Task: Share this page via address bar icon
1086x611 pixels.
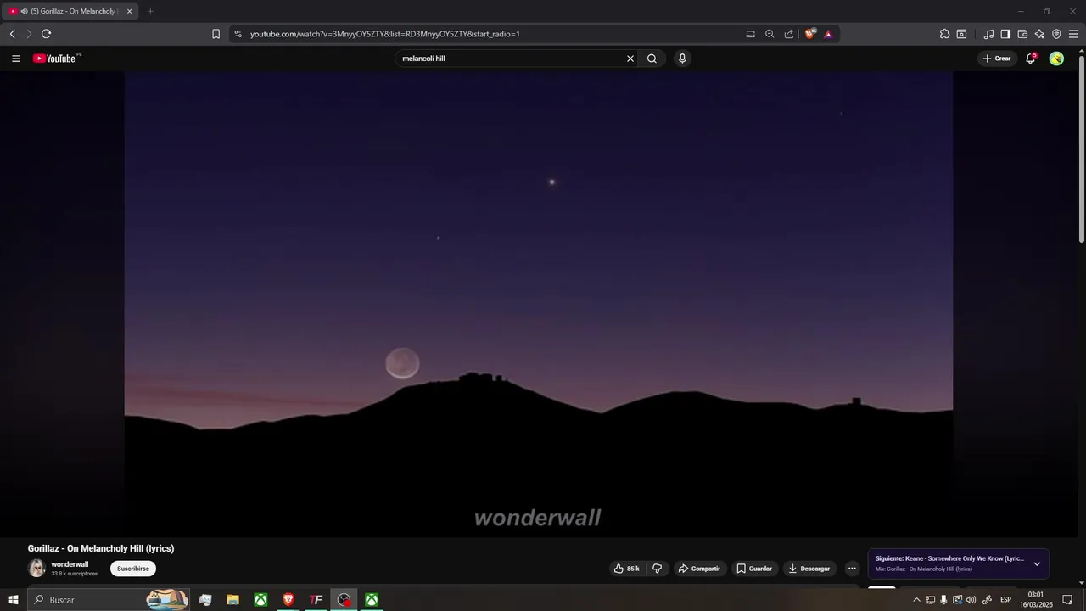Action: (789, 34)
